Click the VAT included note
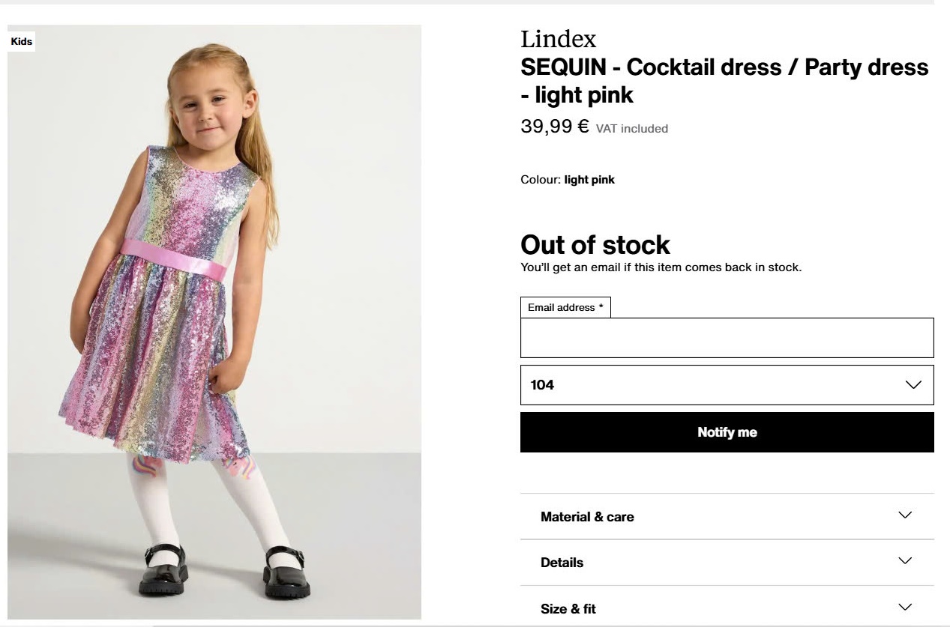Image resolution: width=950 pixels, height=627 pixels. click(631, 129)
